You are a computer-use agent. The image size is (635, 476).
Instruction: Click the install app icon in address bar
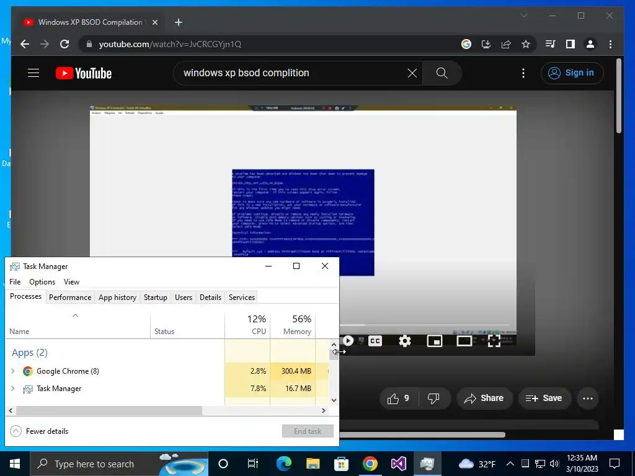486,44
